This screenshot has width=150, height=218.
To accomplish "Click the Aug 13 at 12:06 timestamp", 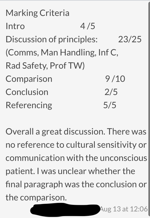I will pos(124,209).
